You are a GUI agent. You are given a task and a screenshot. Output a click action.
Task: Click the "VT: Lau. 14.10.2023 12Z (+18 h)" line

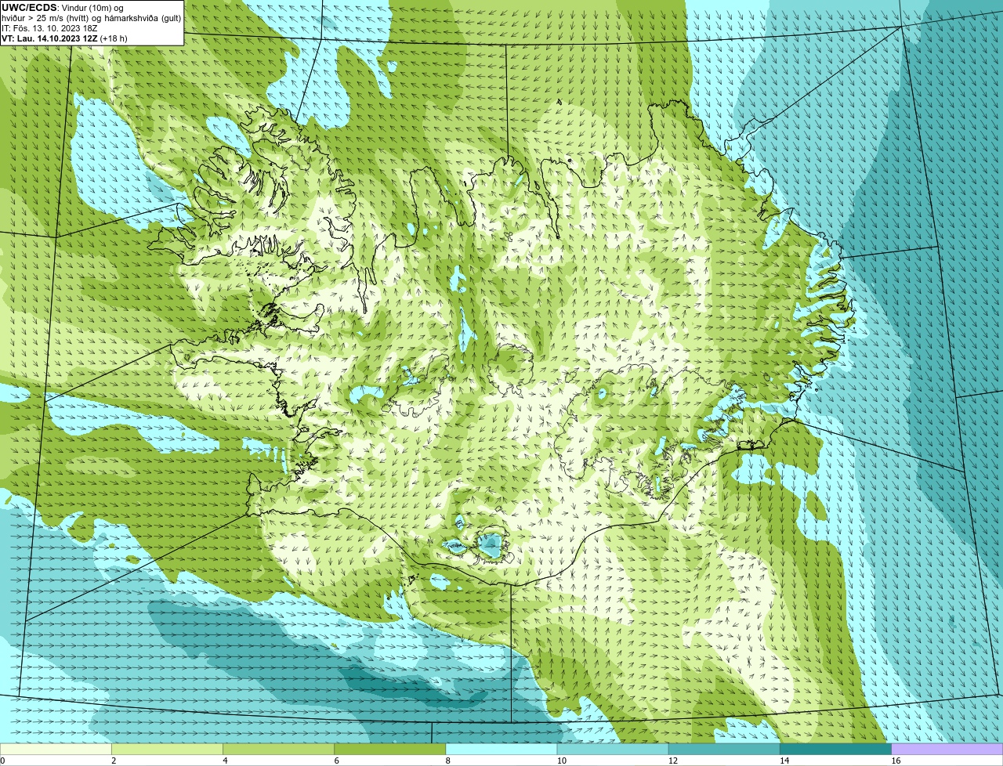tap(64, 38)
